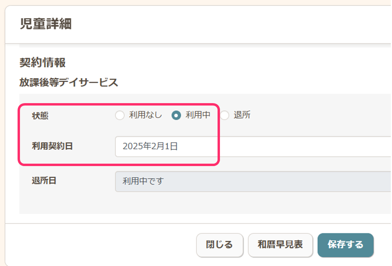This screenshot has width=392, height=266.
Task: Click the 利用契約日 date input field
Action: click(251, 147)
